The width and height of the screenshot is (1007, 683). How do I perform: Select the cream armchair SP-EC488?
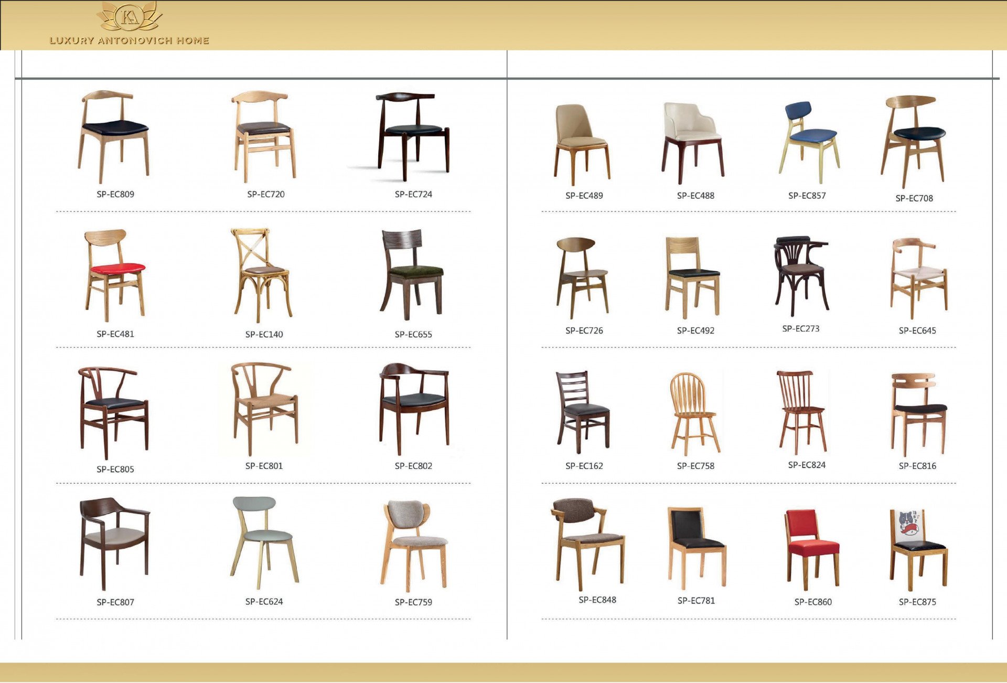click(x=693, y=143)
